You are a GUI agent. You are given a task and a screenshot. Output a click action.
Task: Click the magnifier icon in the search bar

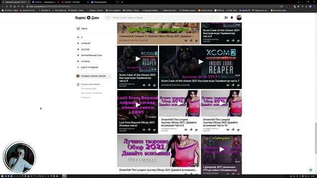point(107,18)
